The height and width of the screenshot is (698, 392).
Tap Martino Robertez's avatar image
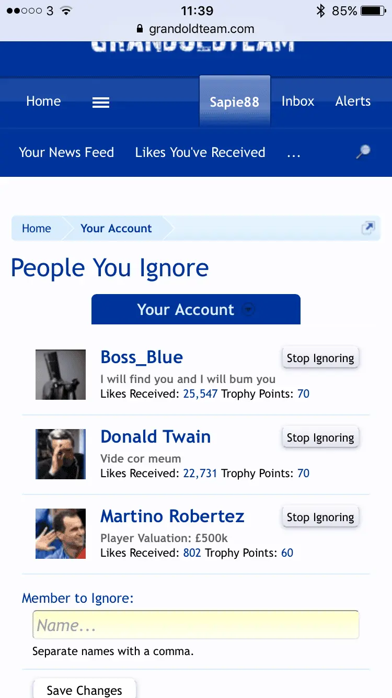click(x=61, y=534)
